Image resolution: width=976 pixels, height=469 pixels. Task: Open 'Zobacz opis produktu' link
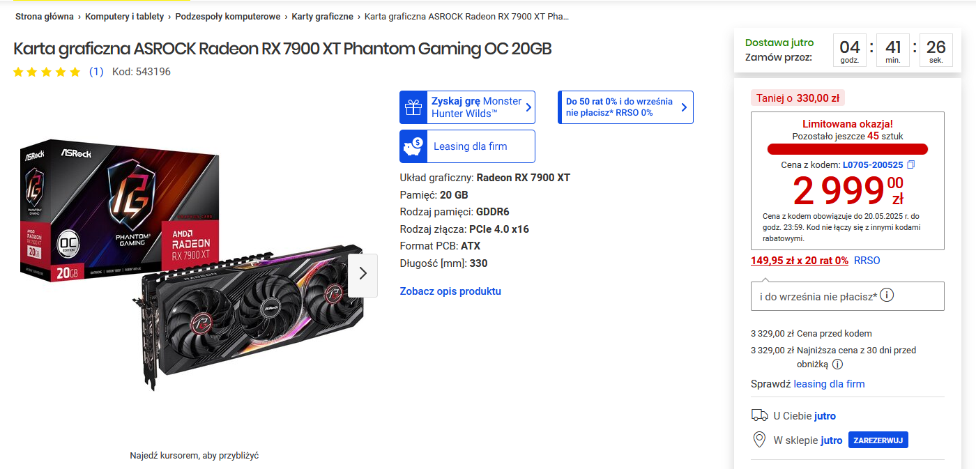point(450,291)
